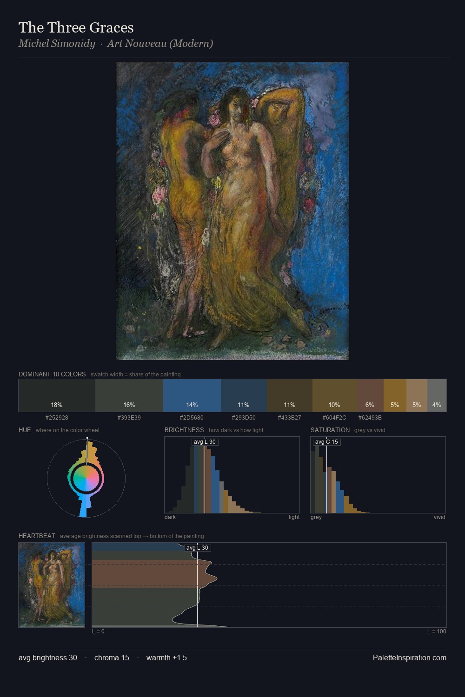The image size is (465, 697).
Task: Open the PaletteInspiration.com link
Action: [410, 658]
